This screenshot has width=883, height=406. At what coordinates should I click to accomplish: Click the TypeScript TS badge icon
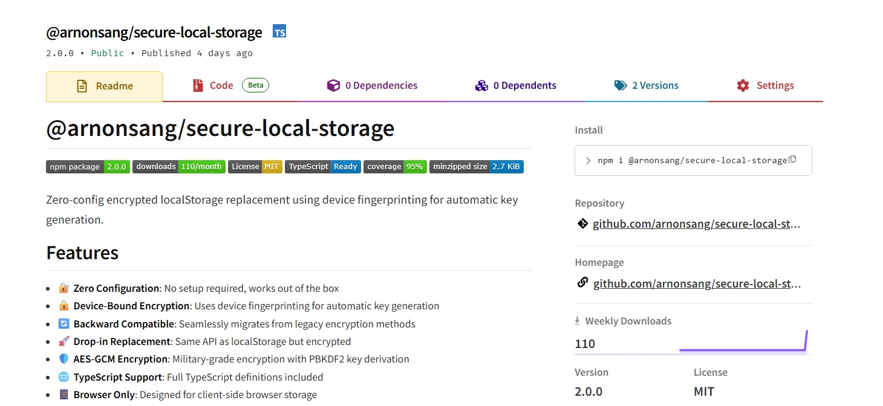coord(279,31)
